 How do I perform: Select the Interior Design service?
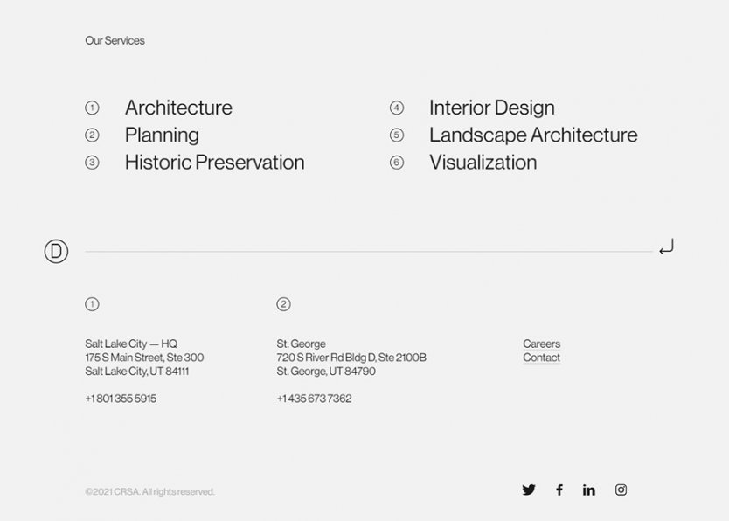(x=491, y=108)
